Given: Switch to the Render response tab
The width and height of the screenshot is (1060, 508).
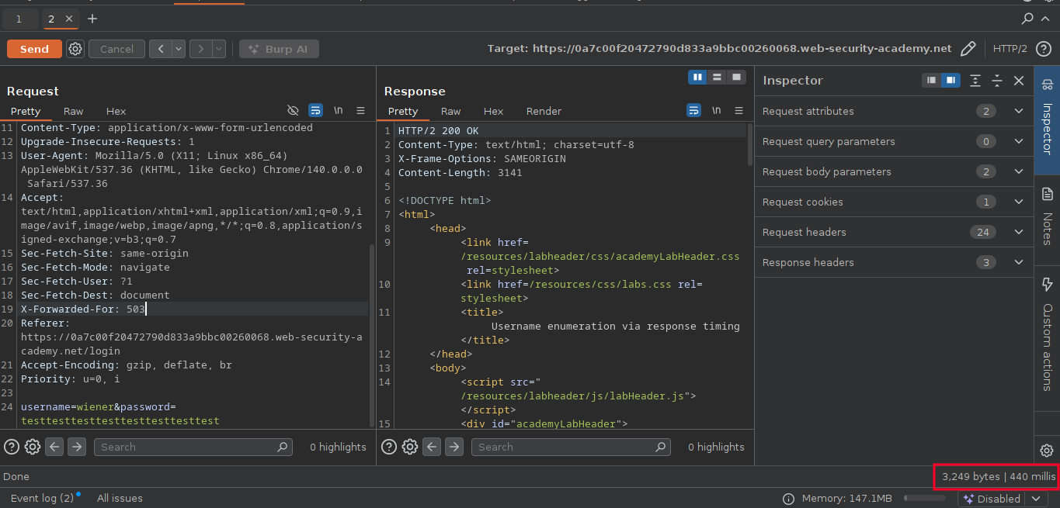Looking at the screenshot, I should pos(544,111).
